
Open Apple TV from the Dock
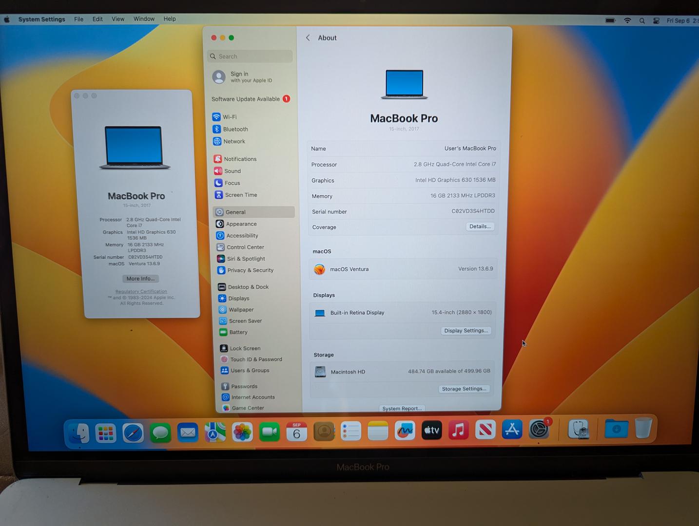click(431, 430)
